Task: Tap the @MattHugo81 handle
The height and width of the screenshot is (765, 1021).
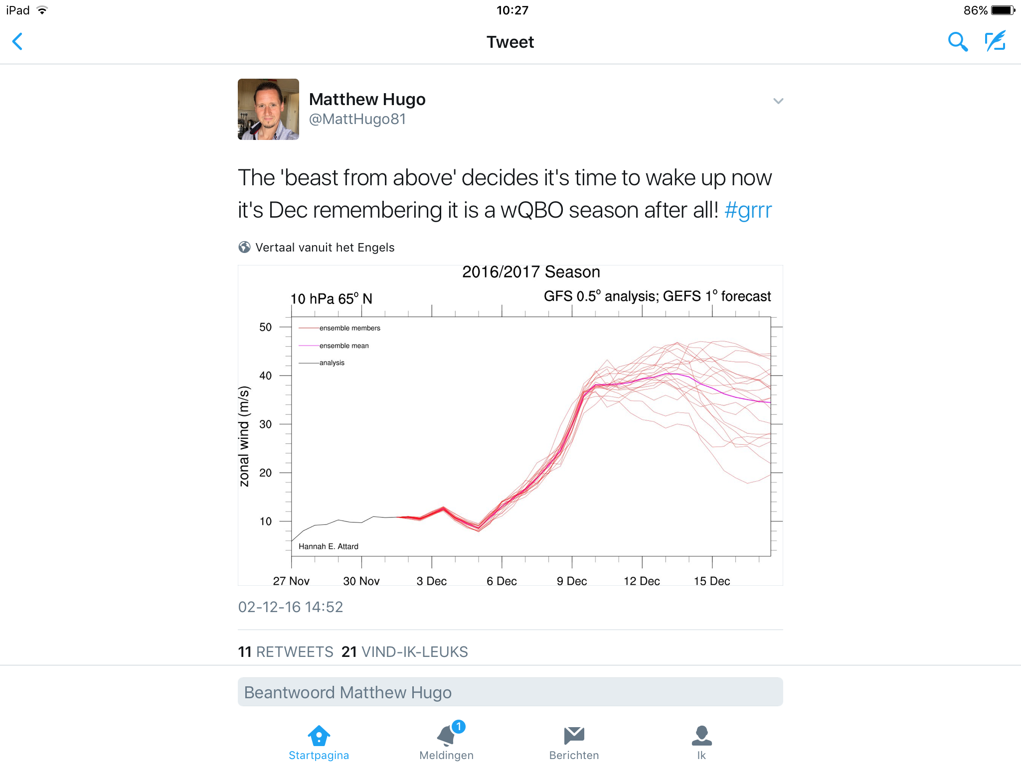Action: click(x=357, y=120)
